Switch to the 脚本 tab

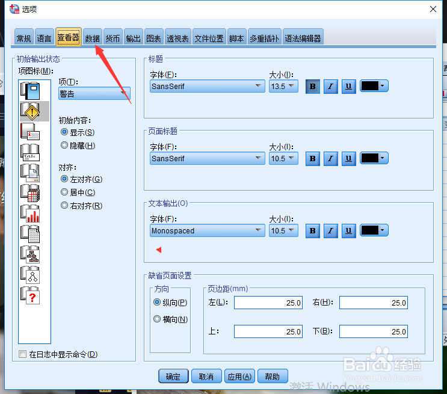point(236,38)
